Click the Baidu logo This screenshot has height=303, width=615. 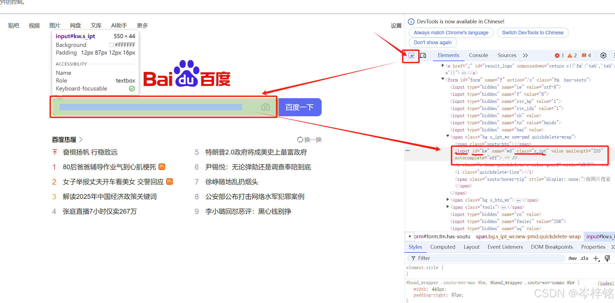[x=187, y=73]
